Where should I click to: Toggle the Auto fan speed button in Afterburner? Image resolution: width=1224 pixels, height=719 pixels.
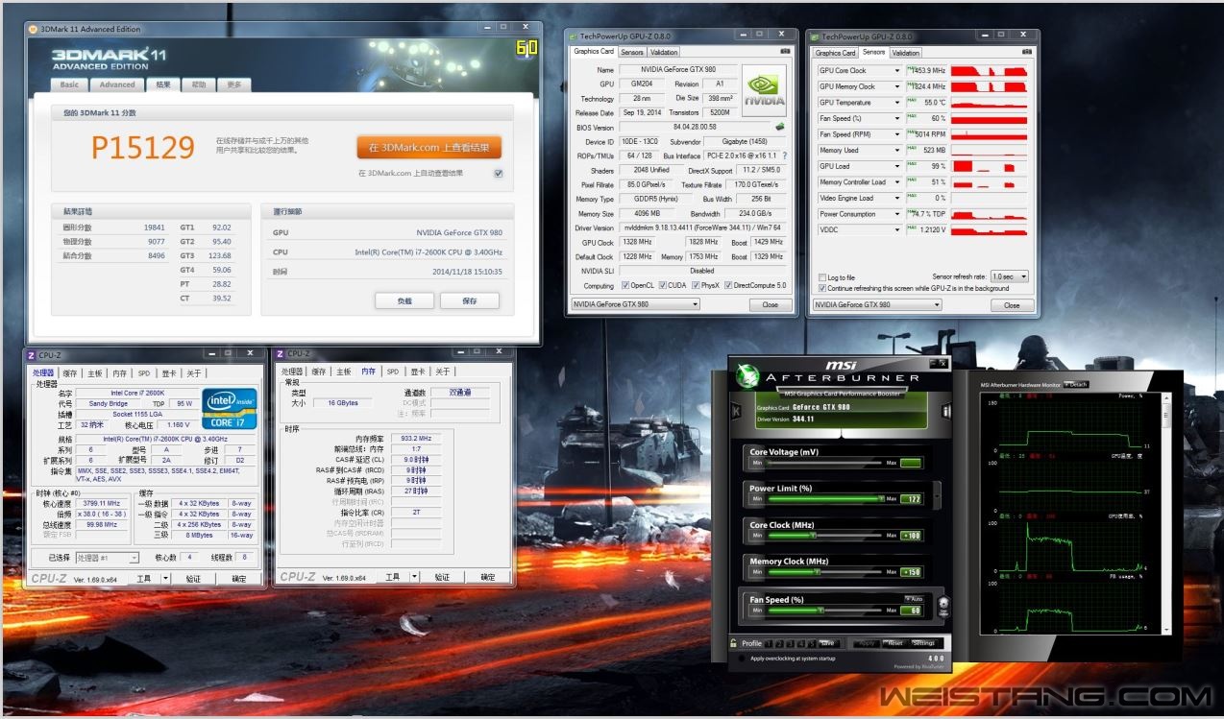click(914, 599)
